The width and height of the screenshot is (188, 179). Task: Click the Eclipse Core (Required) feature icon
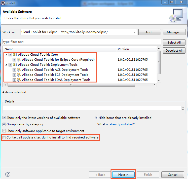(19, 60)
